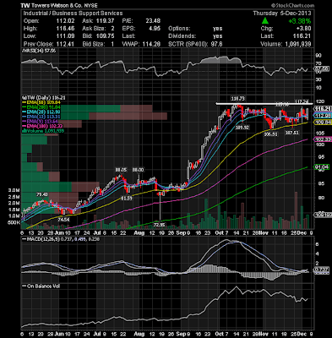Select the Thursday 5-Dec-2013 date
Viewport: 332px width, 338px height.
[282, 14]
